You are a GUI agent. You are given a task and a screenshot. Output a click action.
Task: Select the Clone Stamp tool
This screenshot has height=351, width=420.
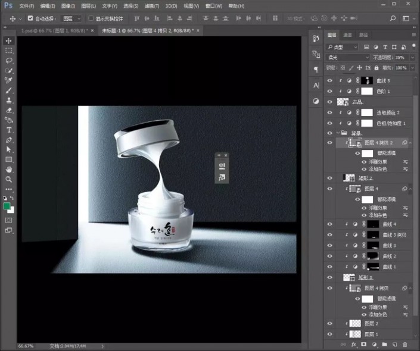(8, 101)
